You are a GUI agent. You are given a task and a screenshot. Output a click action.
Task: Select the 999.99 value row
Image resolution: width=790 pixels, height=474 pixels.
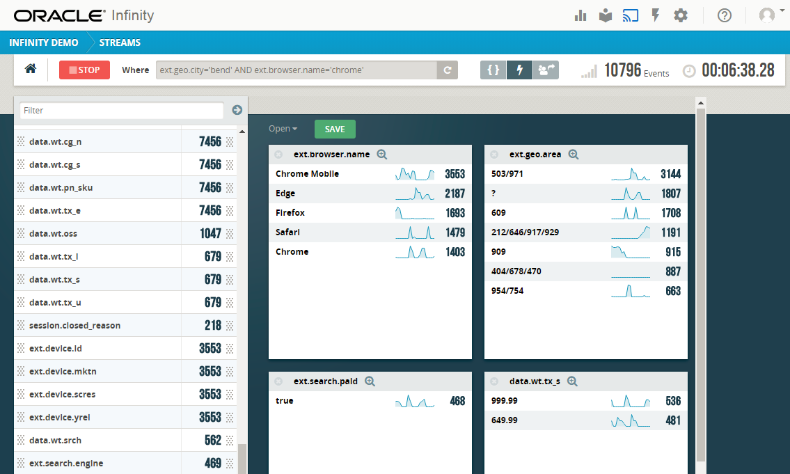coord(586,401)
